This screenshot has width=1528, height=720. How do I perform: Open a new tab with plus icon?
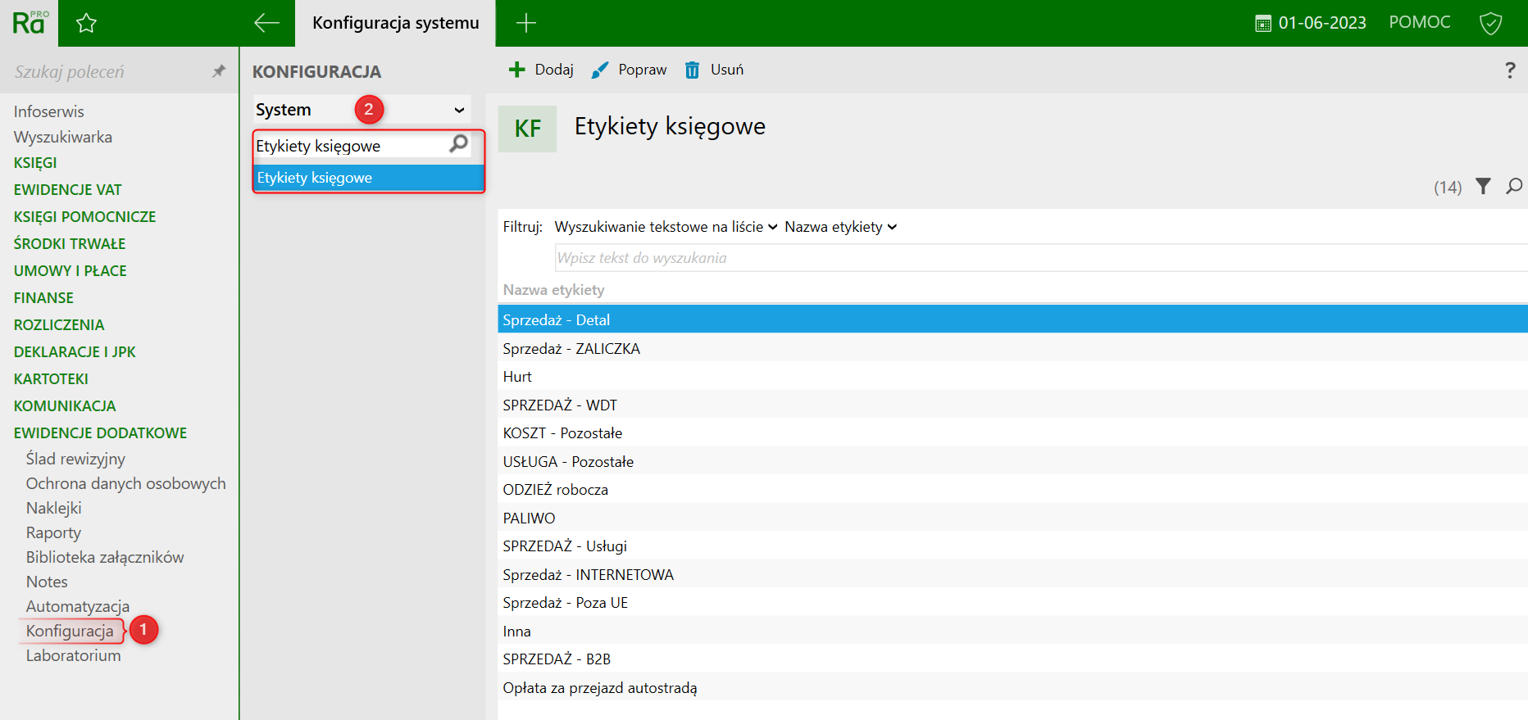[525, 23]
